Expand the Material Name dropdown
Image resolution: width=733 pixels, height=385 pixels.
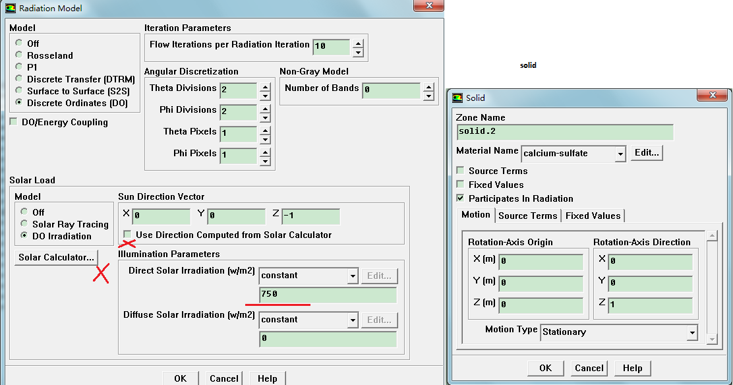[x=620, y=154]
